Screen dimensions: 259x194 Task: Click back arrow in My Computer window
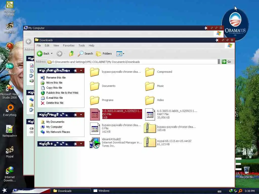pyautogui.click(x=29, y=41)
